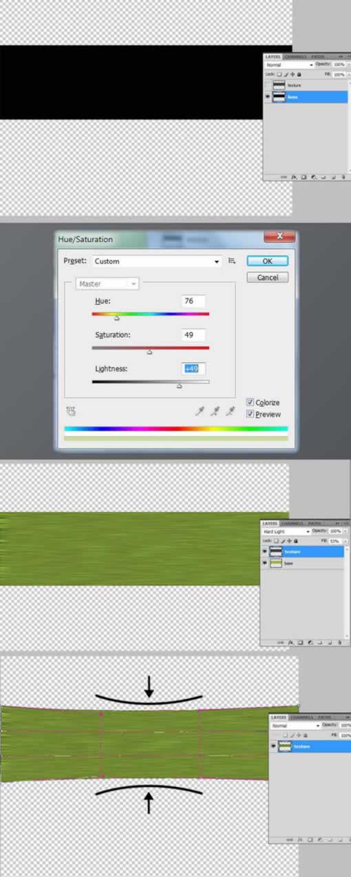
Task: Switch to Channels tab in bottom Layers panel
Action: (301, 717)
